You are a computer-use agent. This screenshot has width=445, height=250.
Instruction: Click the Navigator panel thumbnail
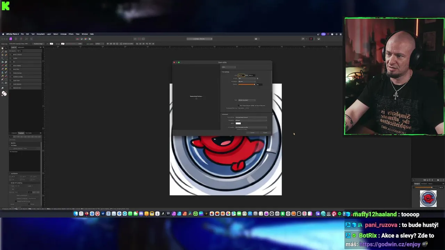[428, 199]
